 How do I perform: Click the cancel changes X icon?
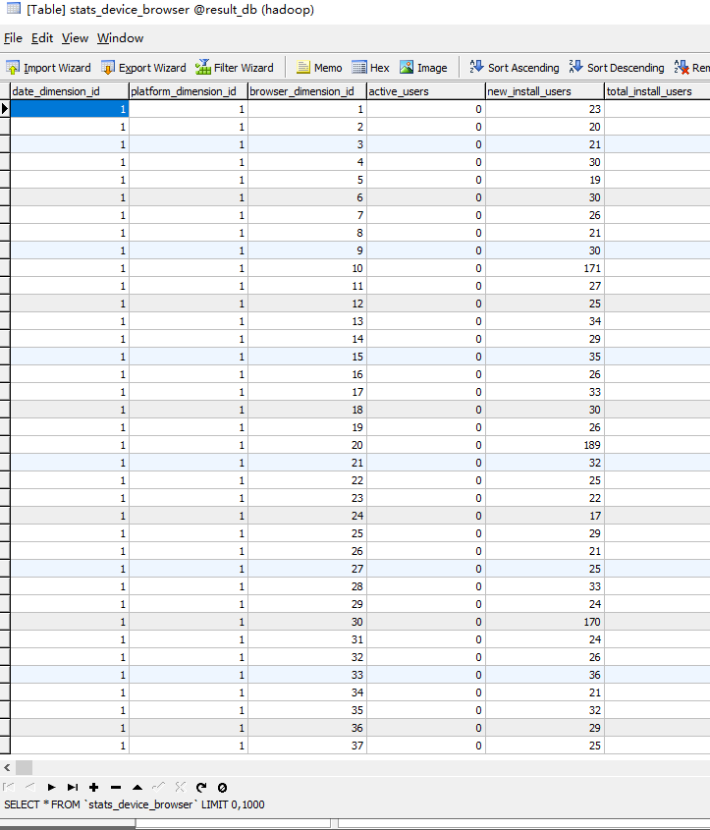[x=180, y=787]
